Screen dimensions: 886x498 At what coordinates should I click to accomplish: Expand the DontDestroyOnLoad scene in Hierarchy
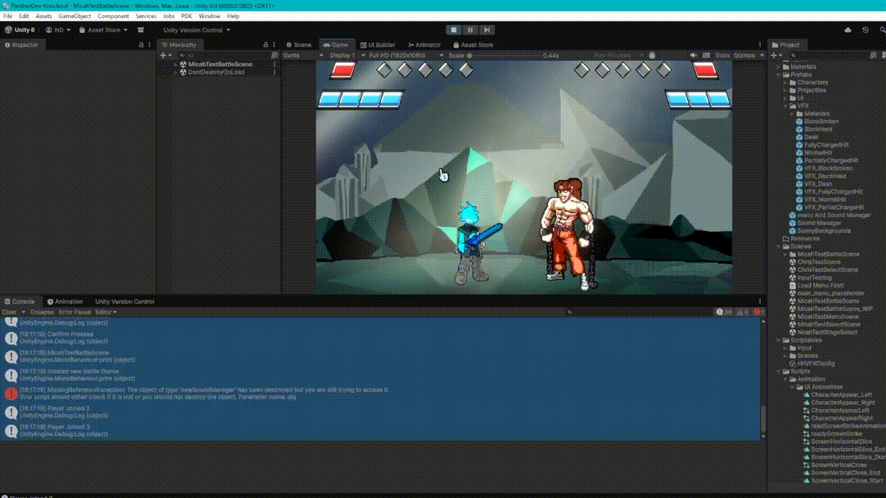(176, 72)
